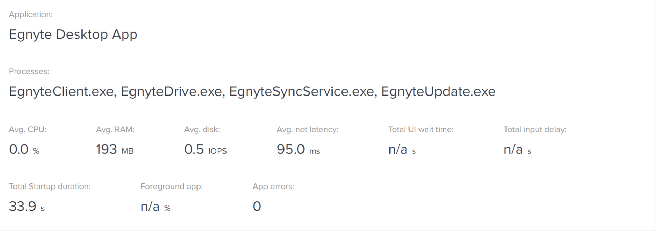Select the 193 MB RAM value
655x231 pixels.
115,150
